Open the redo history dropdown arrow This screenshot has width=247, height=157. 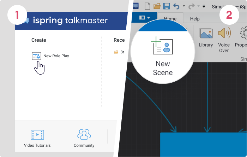coord(199,6)
